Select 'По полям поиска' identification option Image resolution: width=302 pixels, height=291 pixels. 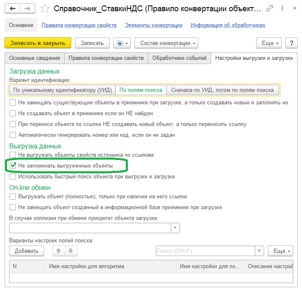pos(141,90)
